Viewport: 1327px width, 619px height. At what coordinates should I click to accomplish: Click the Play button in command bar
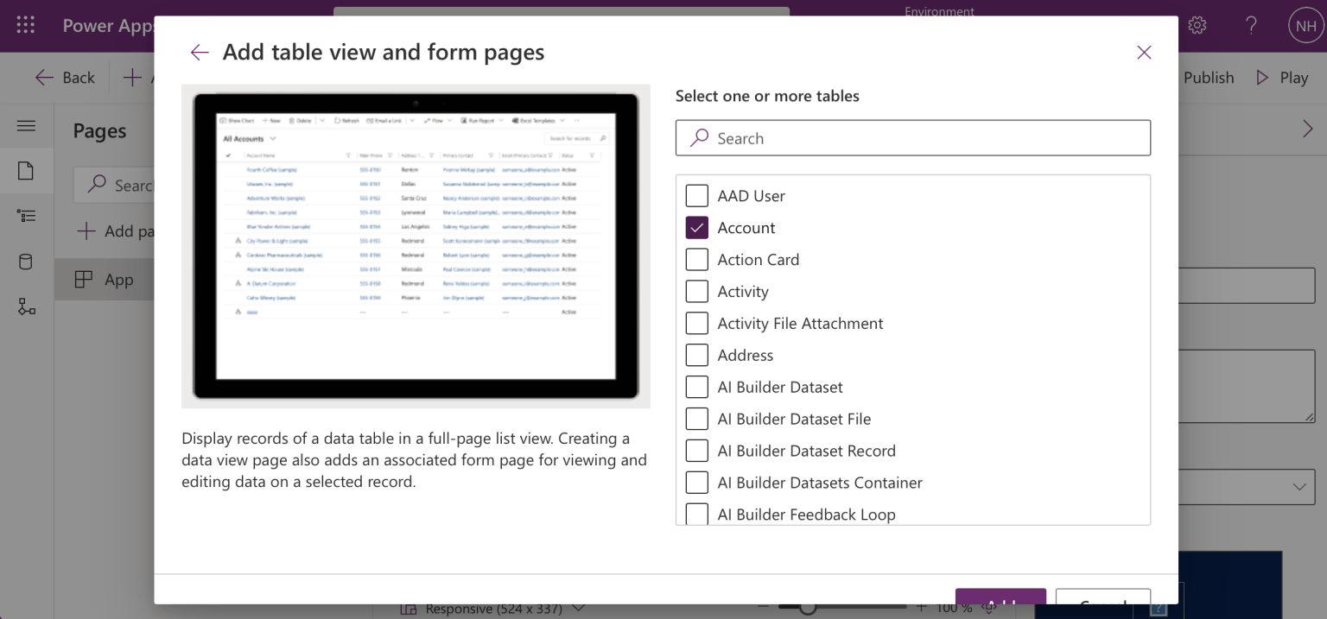coord(1282,78)
